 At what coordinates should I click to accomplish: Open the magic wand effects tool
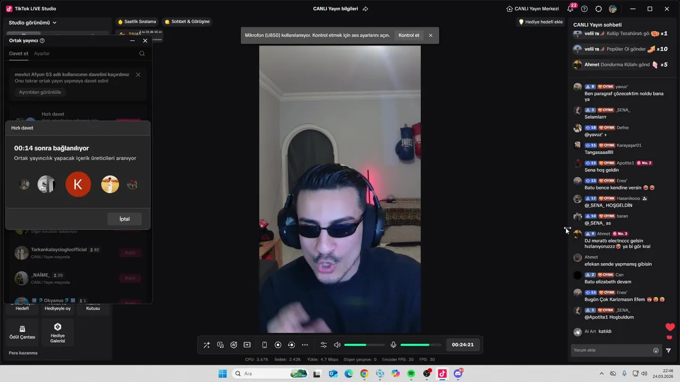point(207,345)
